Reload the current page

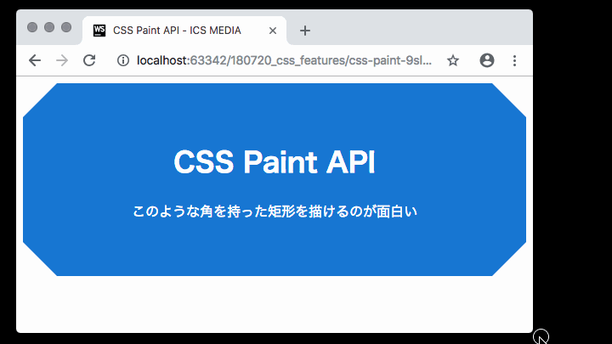[88, 60]
